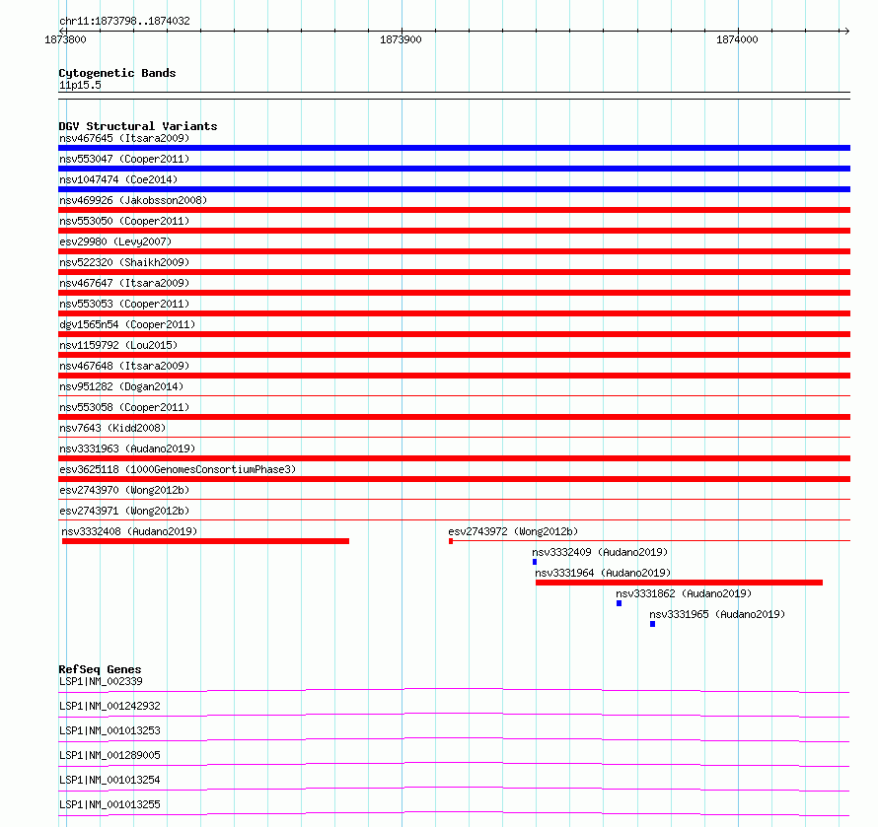This screenshot has height=827, width=878.
Task: Select nsv3331965 (Audano2019) label
Action: click(x=717, y=614)
